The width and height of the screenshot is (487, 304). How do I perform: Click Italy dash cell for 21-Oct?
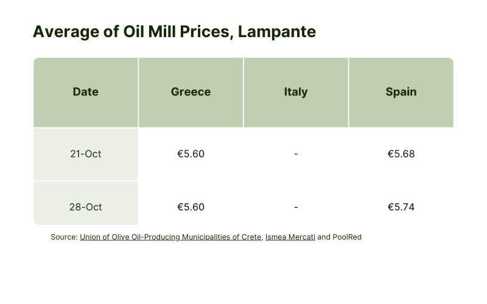pyautogui.click(x=296, y=154)
